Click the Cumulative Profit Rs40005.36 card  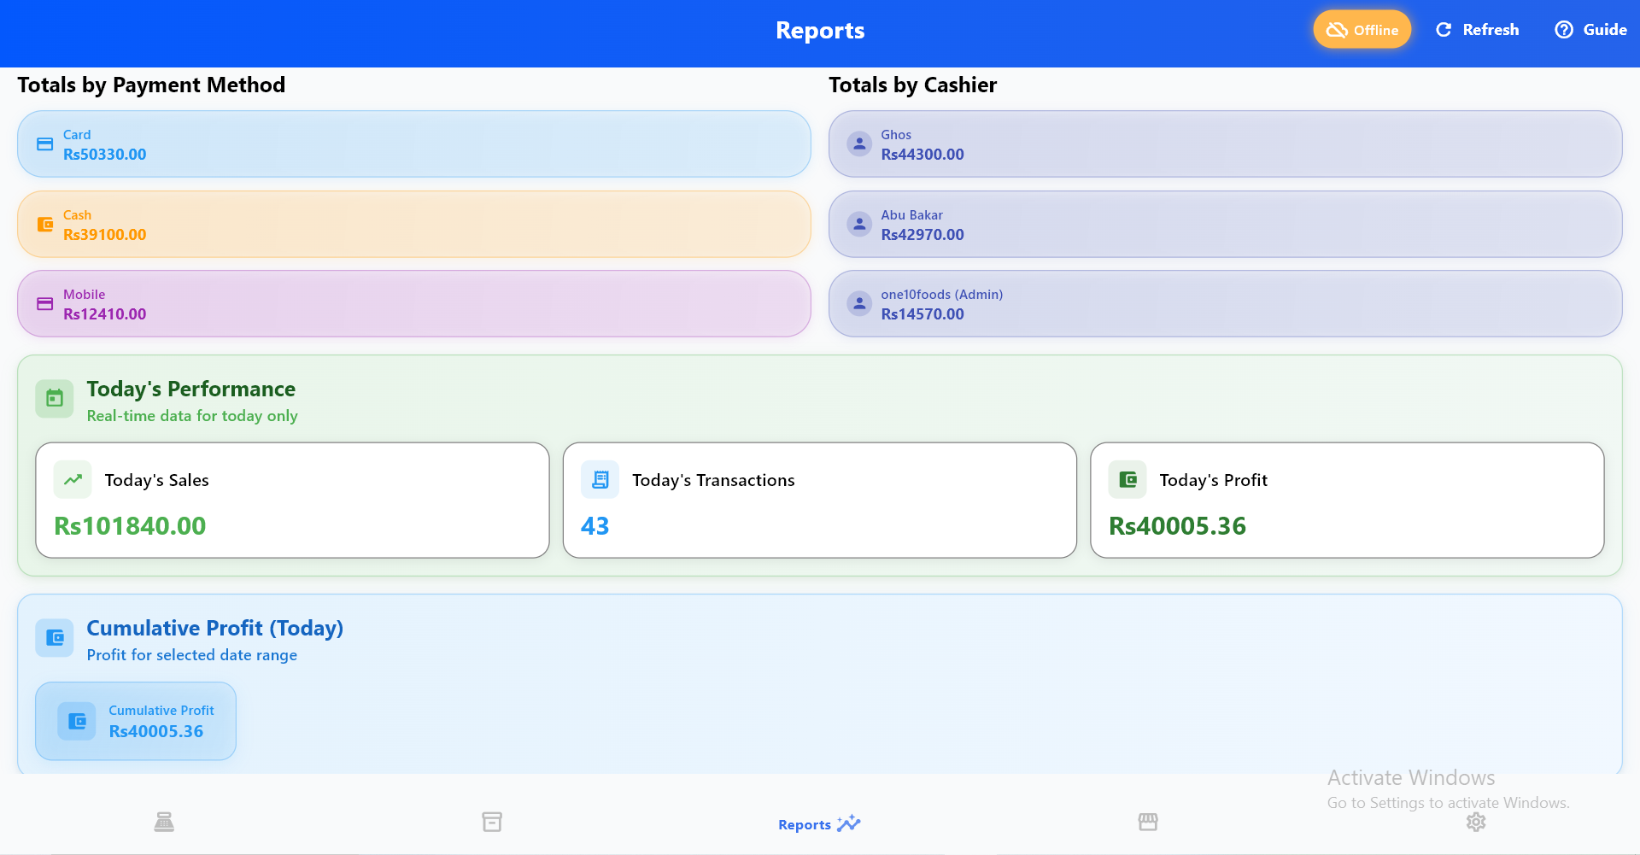(x=135, y=720)
